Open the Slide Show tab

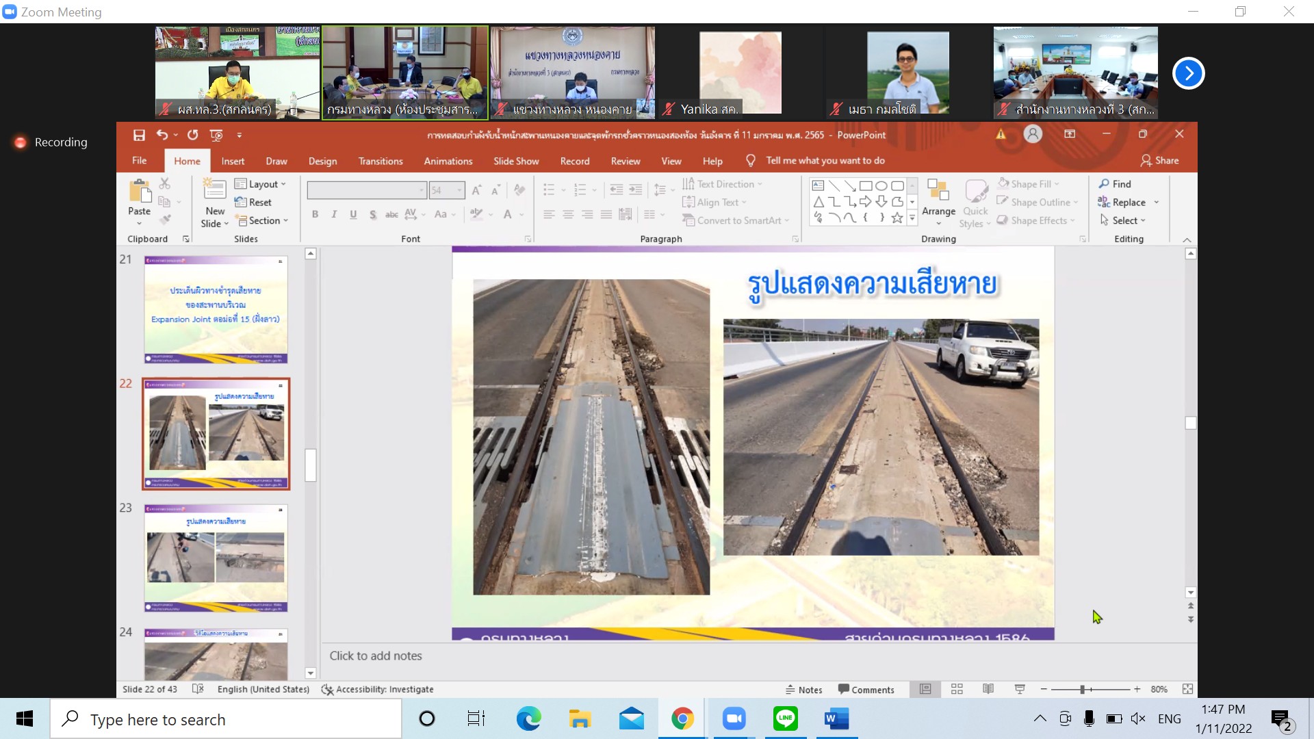point(516,161)
